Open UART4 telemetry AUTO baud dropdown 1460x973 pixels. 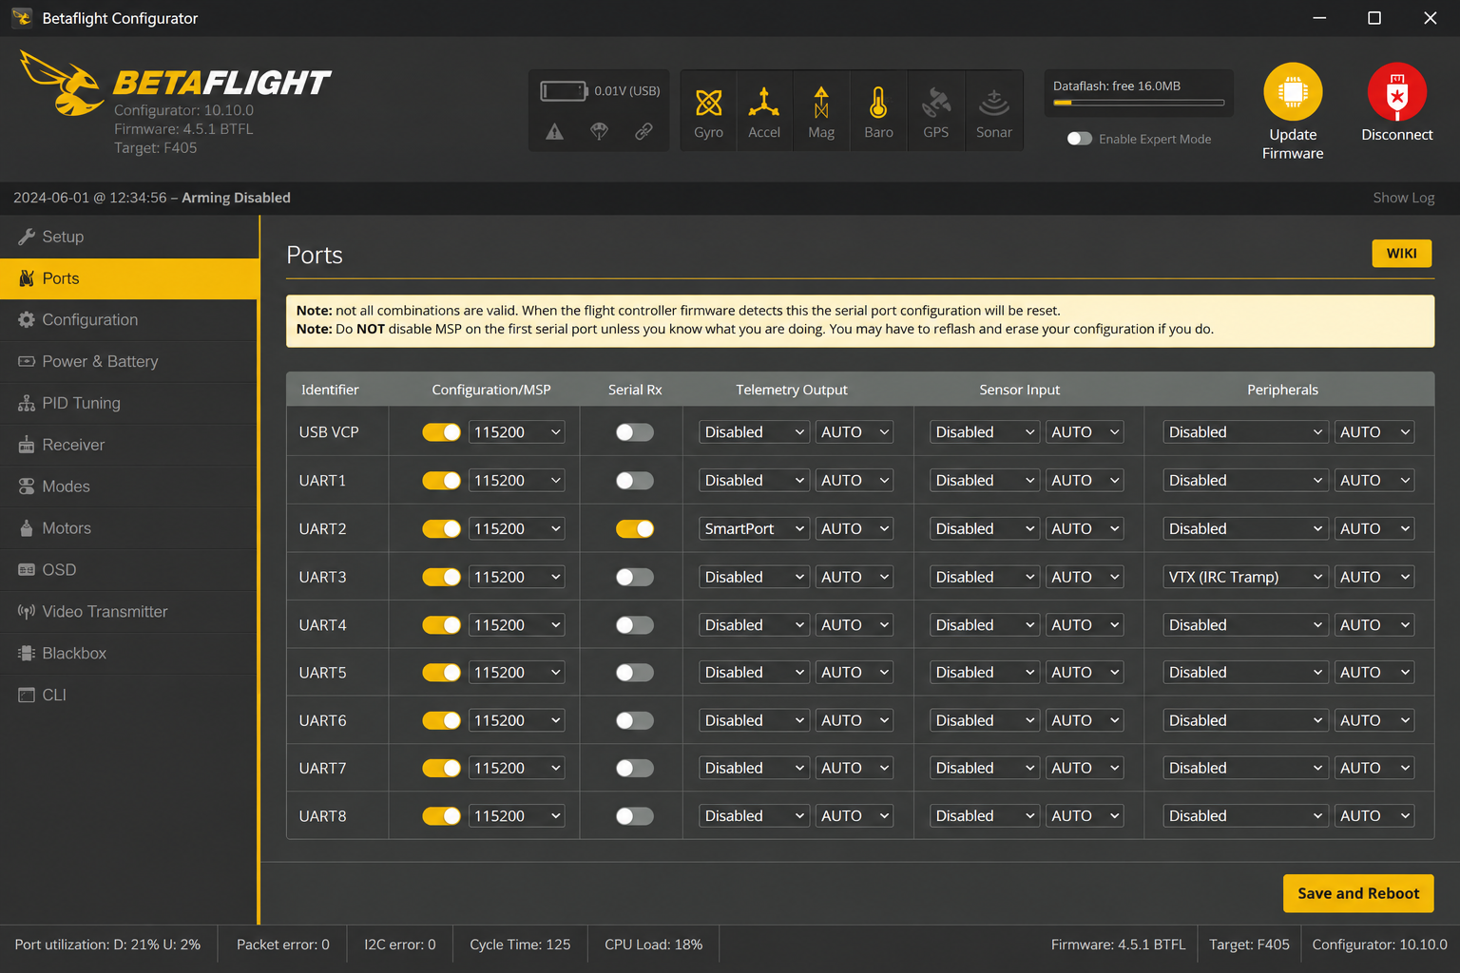[x=855, y=625]
